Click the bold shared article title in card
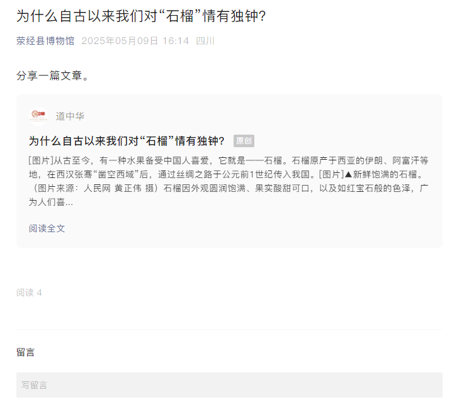This screenshot has height=407, width=452. (127, 141)
